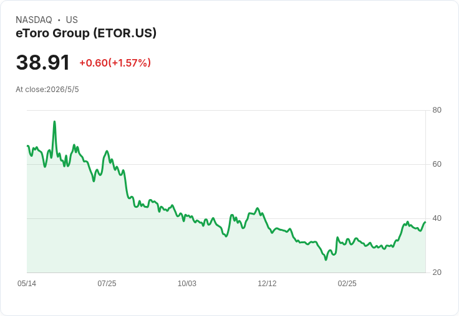
Task: Click the 05/14 date label on x-axis
Action: point(27,283)
